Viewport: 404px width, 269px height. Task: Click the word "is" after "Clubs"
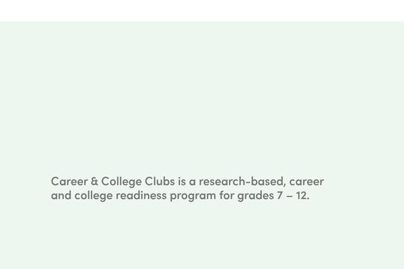182,182
